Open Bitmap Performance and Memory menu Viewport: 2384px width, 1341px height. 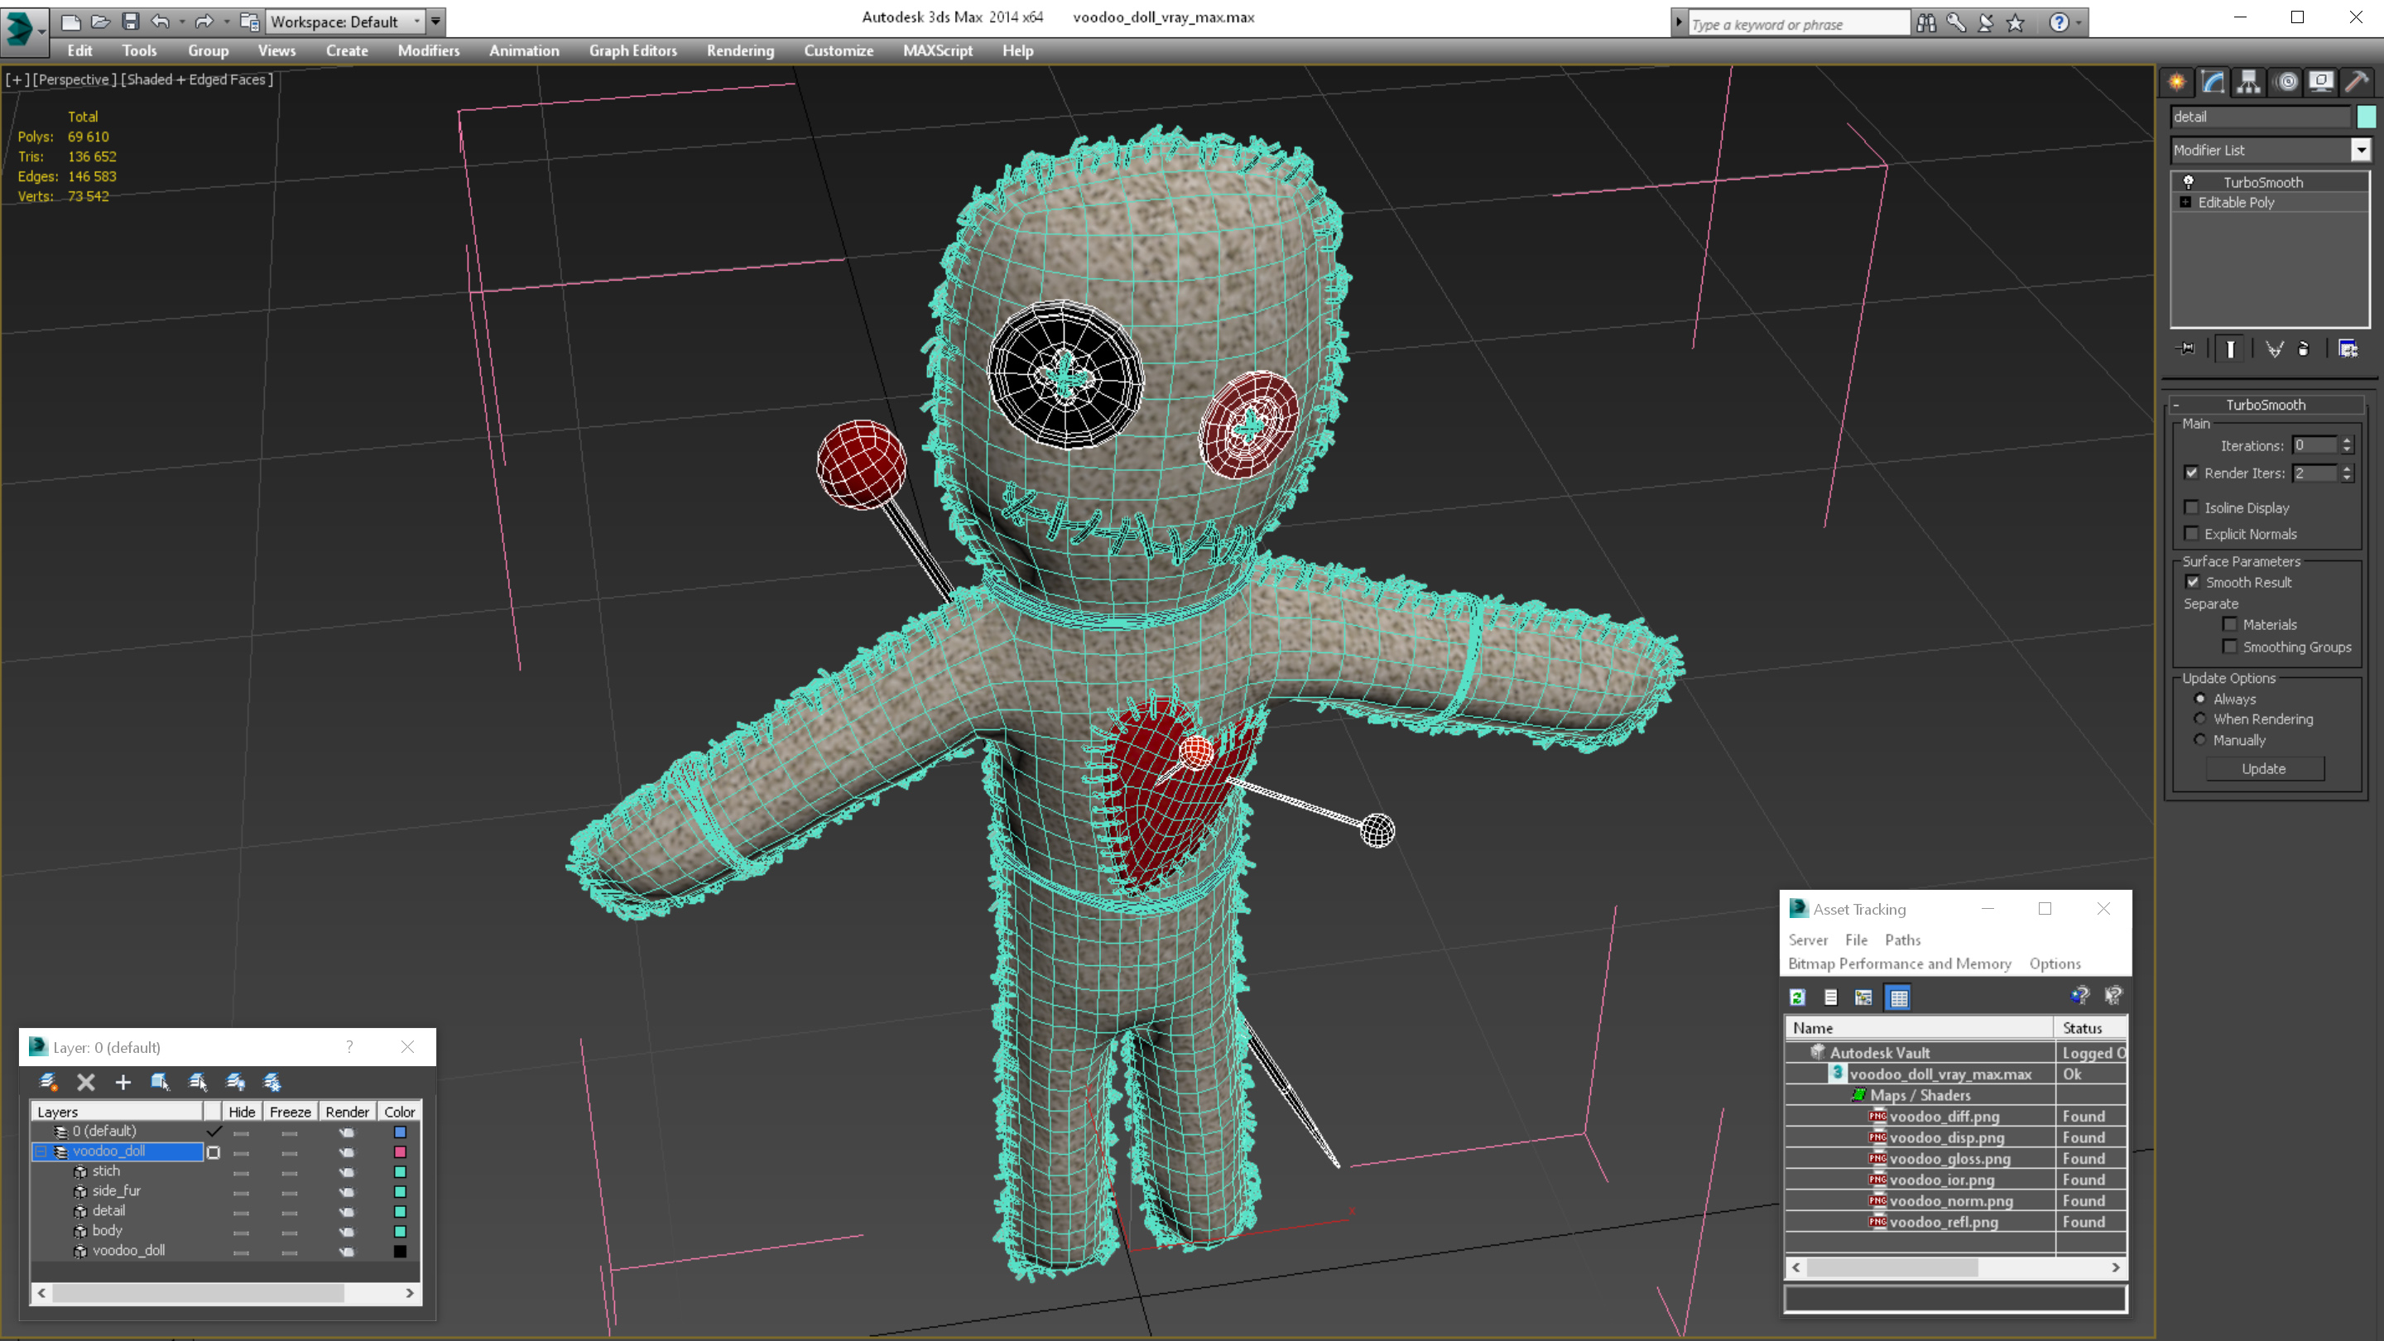click(1900, 964)
